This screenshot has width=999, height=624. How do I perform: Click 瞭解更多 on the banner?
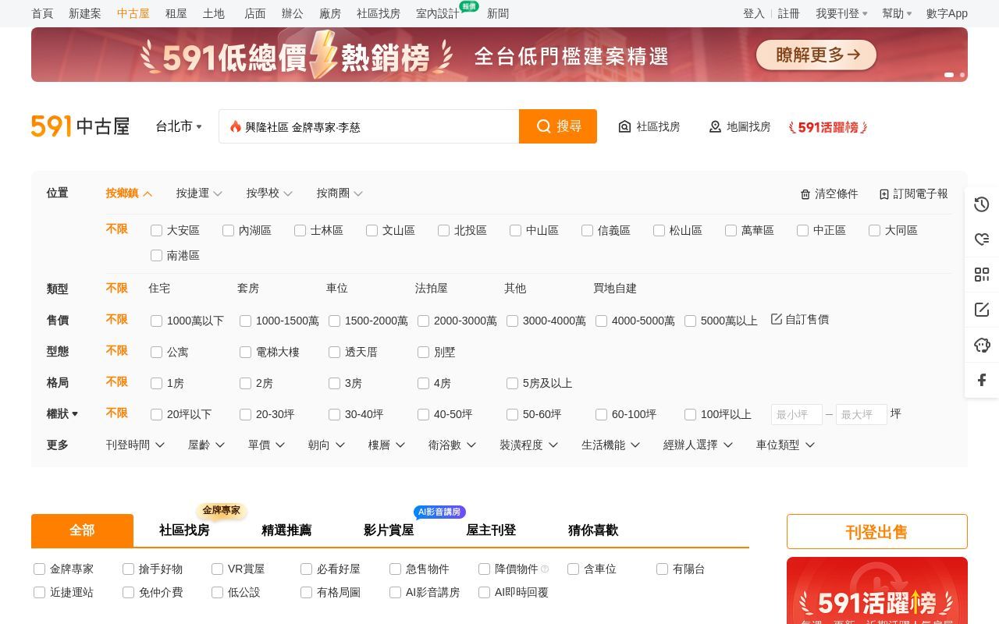(x=816, y=55)
